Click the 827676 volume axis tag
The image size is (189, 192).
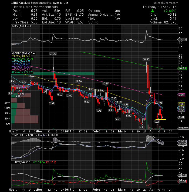pyautogui.click(x=183, y=128)
